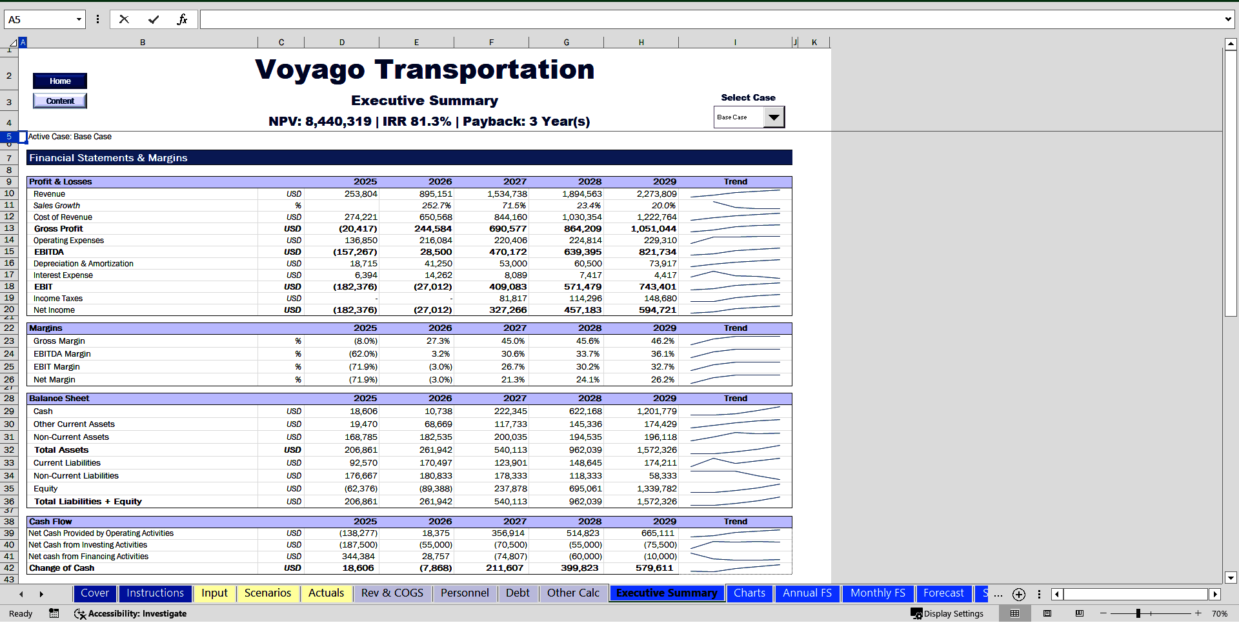The height and width of the screenshot is (623, 1239).
Task: Switch to the Instructions sheet tab
Action: pyautogui.click(x=155, y=593)
